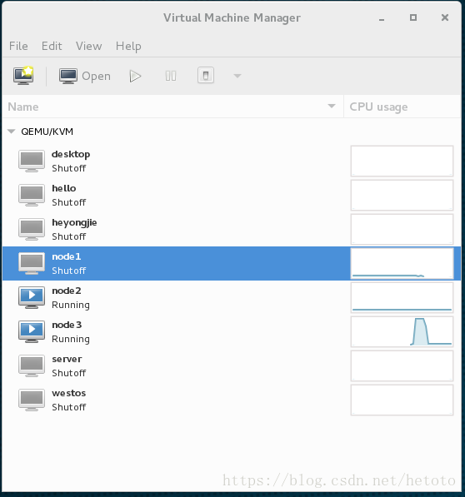This screenshot has width=465, height=497.
Task: Open the shutdown options dropdown arrow
Action: (237, 76)
